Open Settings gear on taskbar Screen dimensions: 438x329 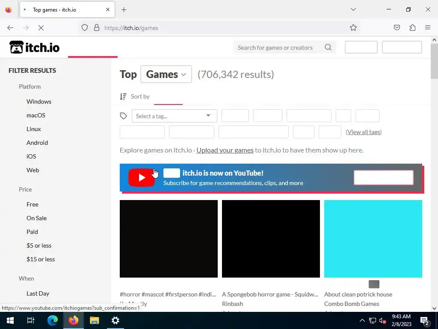click(x=115, y=320)
